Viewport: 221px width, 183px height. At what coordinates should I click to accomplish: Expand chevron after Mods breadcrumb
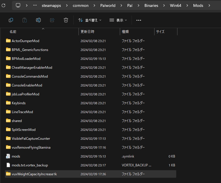(209, 5)
